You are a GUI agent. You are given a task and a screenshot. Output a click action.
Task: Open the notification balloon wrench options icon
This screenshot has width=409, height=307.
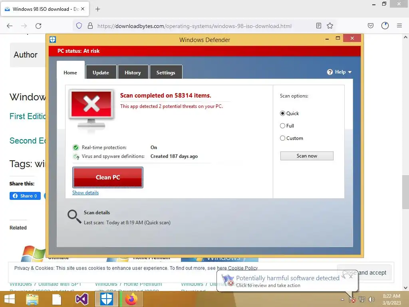click(x=344, y=277)
